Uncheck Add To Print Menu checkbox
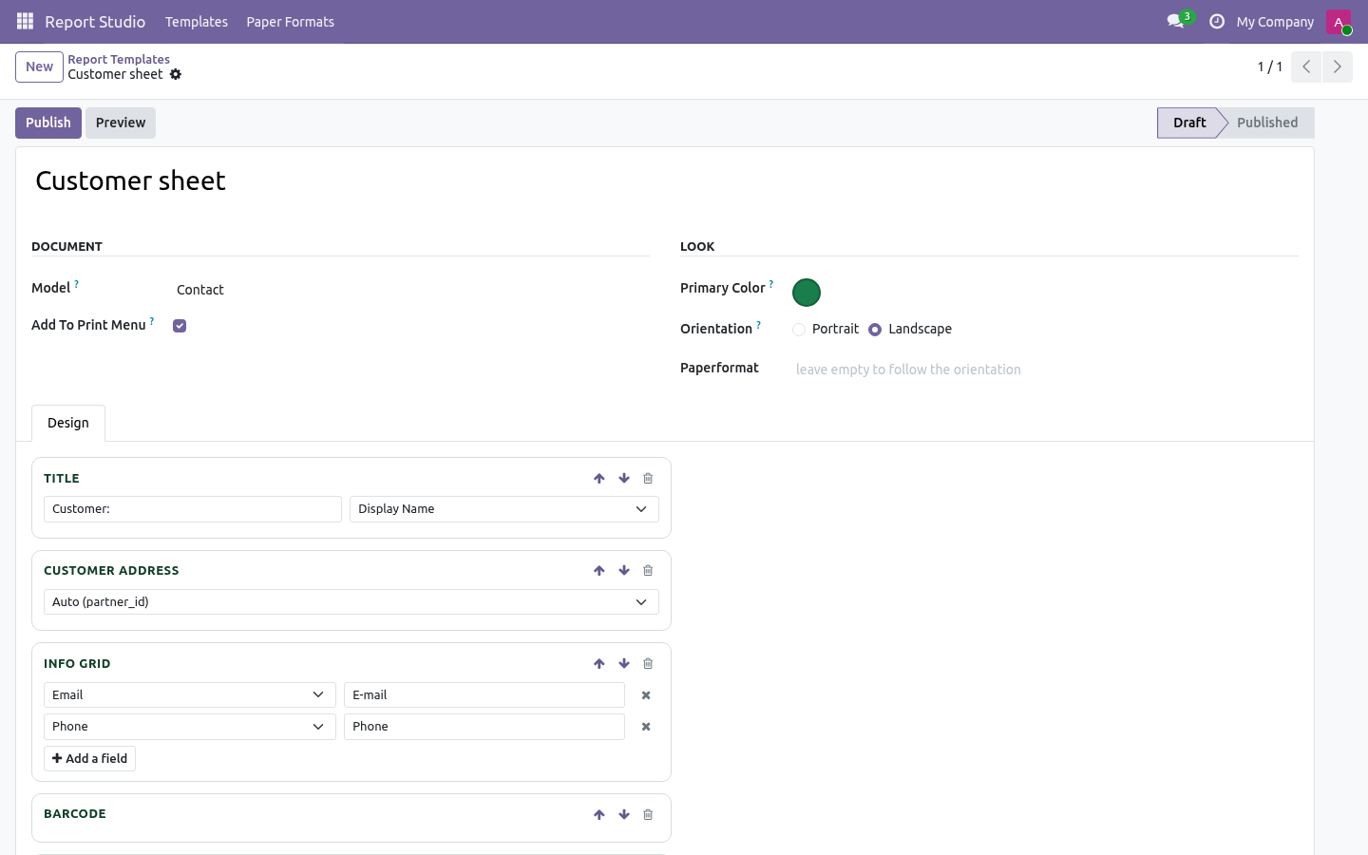 pos(180,326)
